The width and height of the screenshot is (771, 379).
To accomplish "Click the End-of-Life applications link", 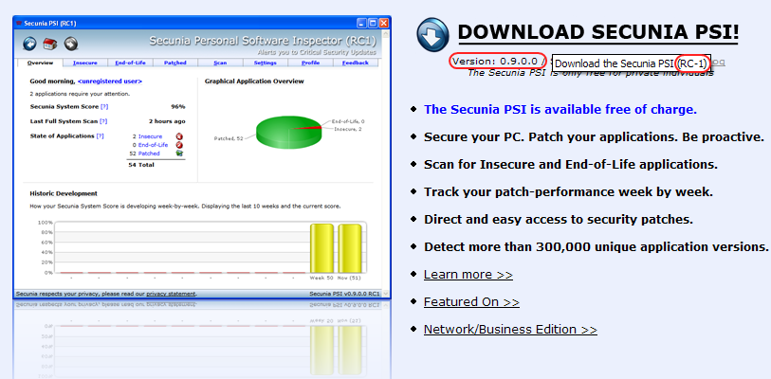I will pos(153,145).
